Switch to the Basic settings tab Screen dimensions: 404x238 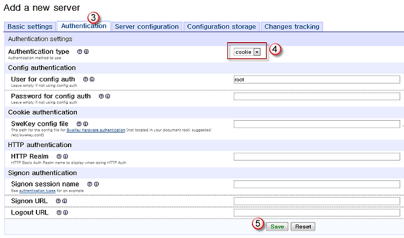[30, 26]
